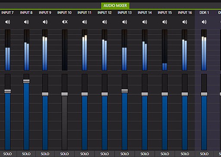Viewport: 221px width, 157px height.
Task: Click the INPUT 11 VU level meter
Action: point(85,50)
